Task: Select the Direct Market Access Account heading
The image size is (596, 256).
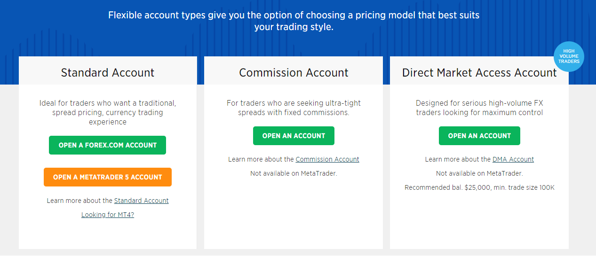Action: click(x=479, y=73)
